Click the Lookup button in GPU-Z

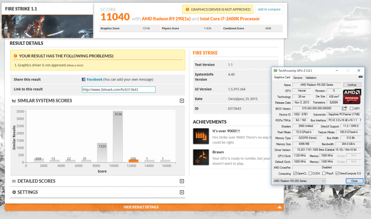click(352, 85)
